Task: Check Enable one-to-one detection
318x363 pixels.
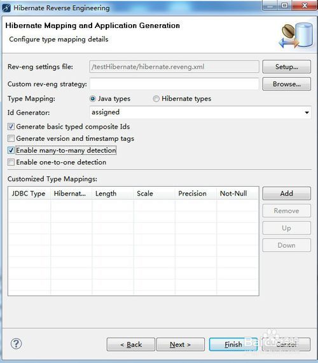Action: (11, 162)
